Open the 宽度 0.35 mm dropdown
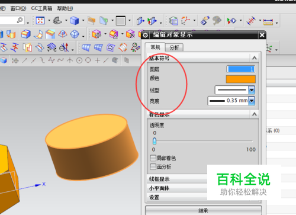This screenshot has width=296, height=215. pyautogui.click(x=252, y=101)
